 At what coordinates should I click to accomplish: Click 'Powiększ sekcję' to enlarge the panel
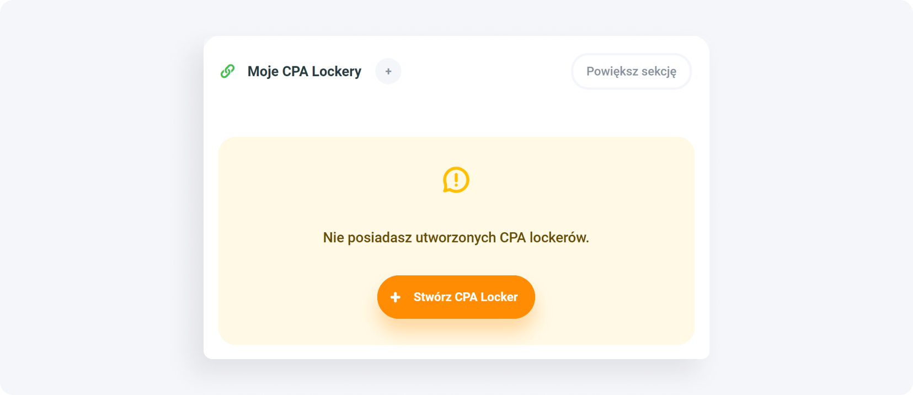pyautogui.click(x=631, y=71)
